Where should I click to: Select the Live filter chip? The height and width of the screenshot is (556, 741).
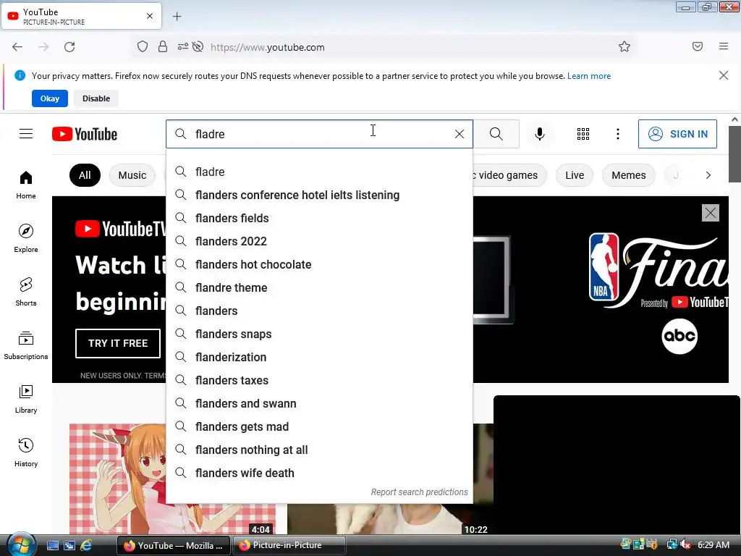point(575,175)
